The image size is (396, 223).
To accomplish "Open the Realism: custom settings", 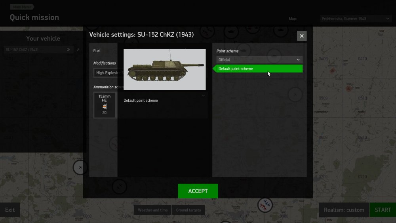I will point(344,210).
